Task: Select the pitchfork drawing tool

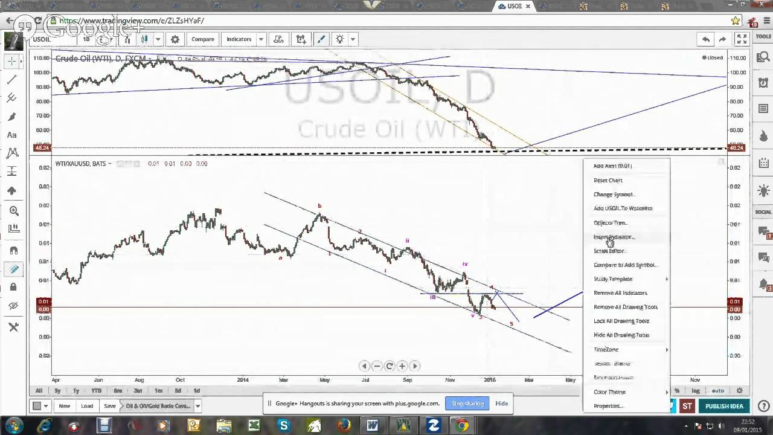Action: coord(12,98)
